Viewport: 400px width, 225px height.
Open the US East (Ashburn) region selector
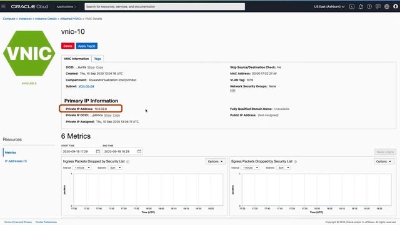(329, 7)
